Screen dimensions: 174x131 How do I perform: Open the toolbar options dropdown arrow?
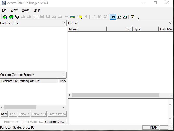click(138, 18)
